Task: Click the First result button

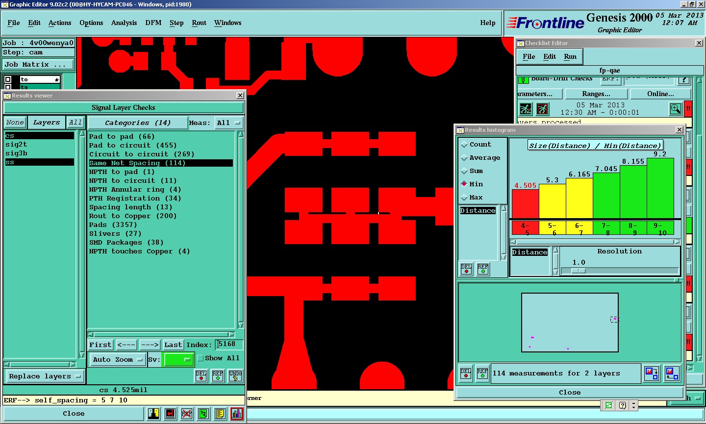Action: click(x=101, y=345)
